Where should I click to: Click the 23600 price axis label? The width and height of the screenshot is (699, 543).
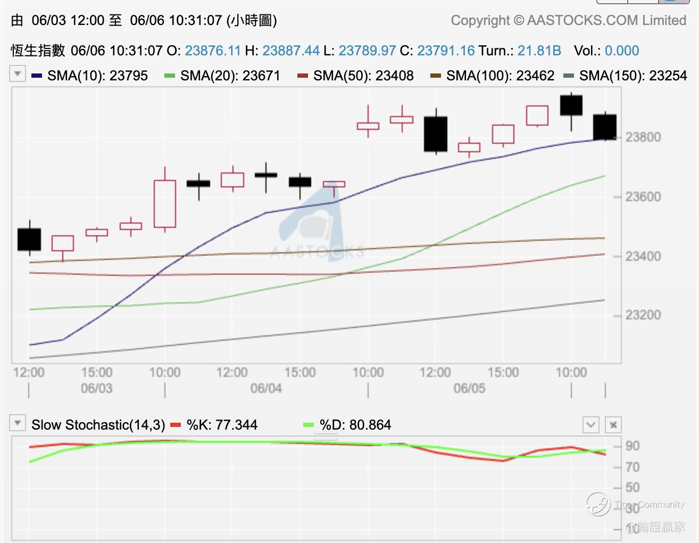(643, 197)
